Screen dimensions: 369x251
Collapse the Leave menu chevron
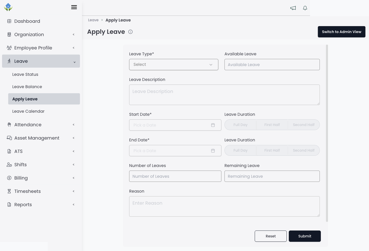pyautogui.click(x=75, y=62)
